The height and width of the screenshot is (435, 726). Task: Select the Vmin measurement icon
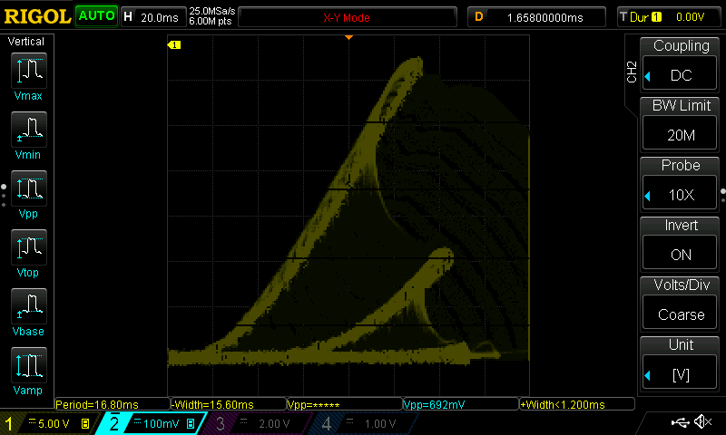[29, 130]
